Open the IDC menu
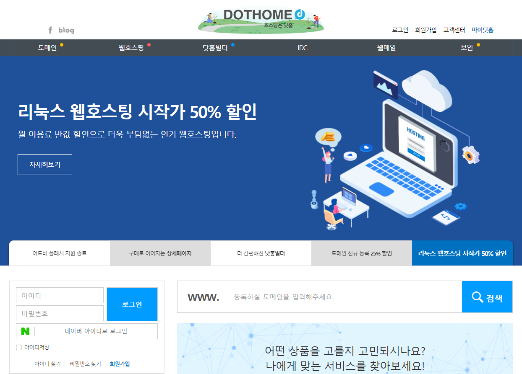 tap(303, 48)
